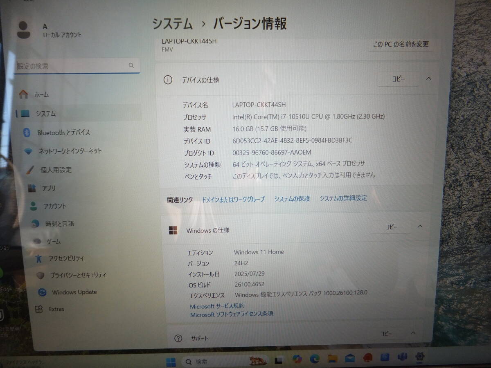The image size is (491, 368).
Task: Open Microsoft サービス規約 link
Action: coord(217,306)
